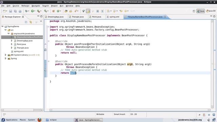Screen dimensions: 217x122
Task: Click the Java - SpringDemo taskbar window button
Action: tap(88, 120)
